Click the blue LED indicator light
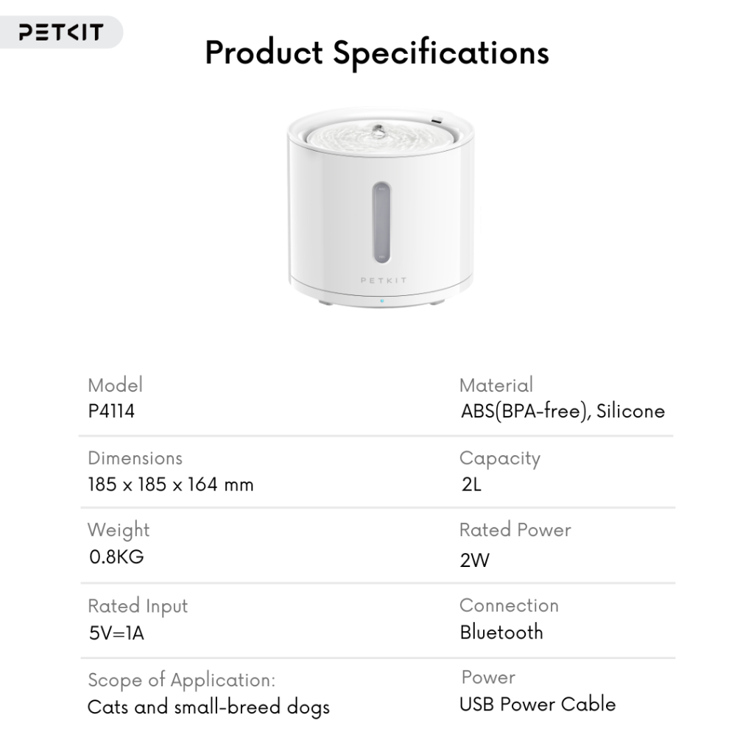 click(x=382, y=301)
